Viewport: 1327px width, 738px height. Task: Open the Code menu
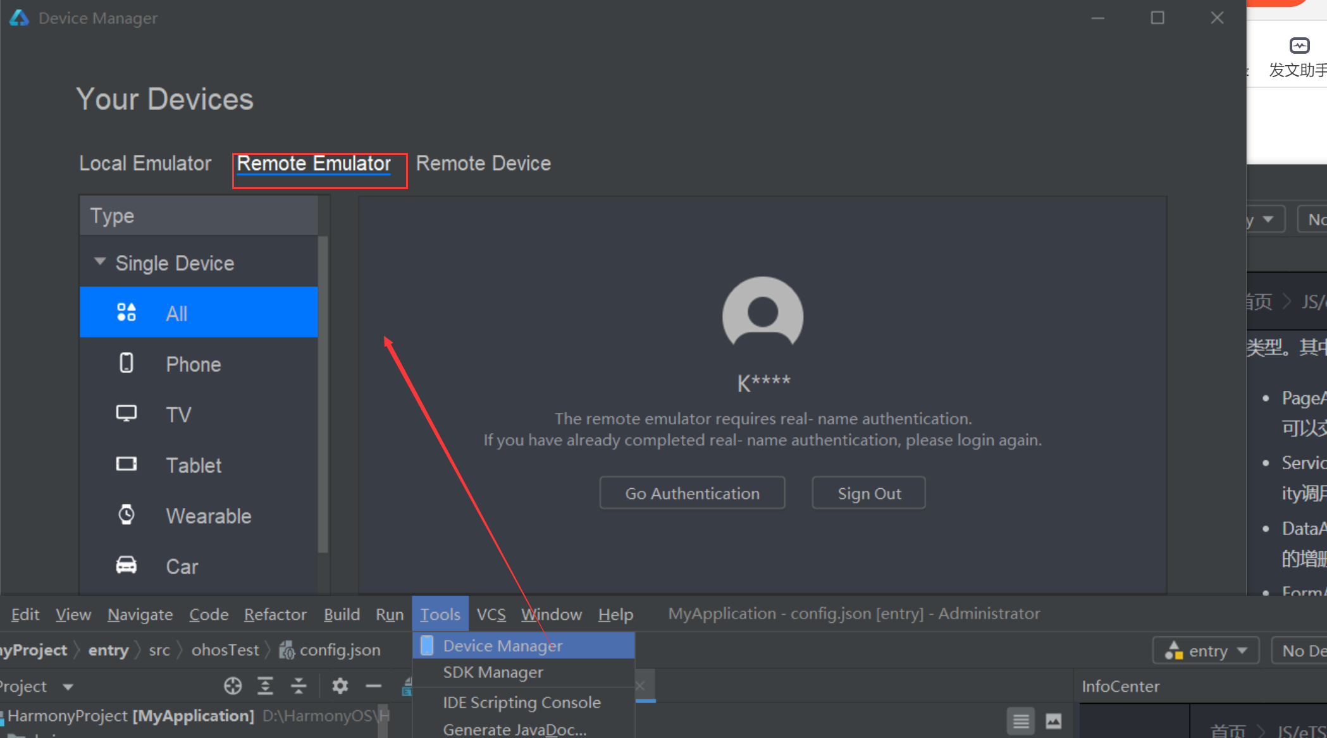(x=209, y=614)
